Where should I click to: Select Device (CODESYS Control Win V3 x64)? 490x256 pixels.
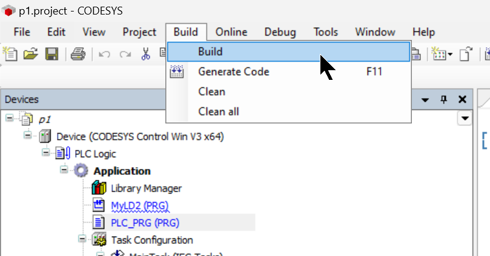click(140, 137)
